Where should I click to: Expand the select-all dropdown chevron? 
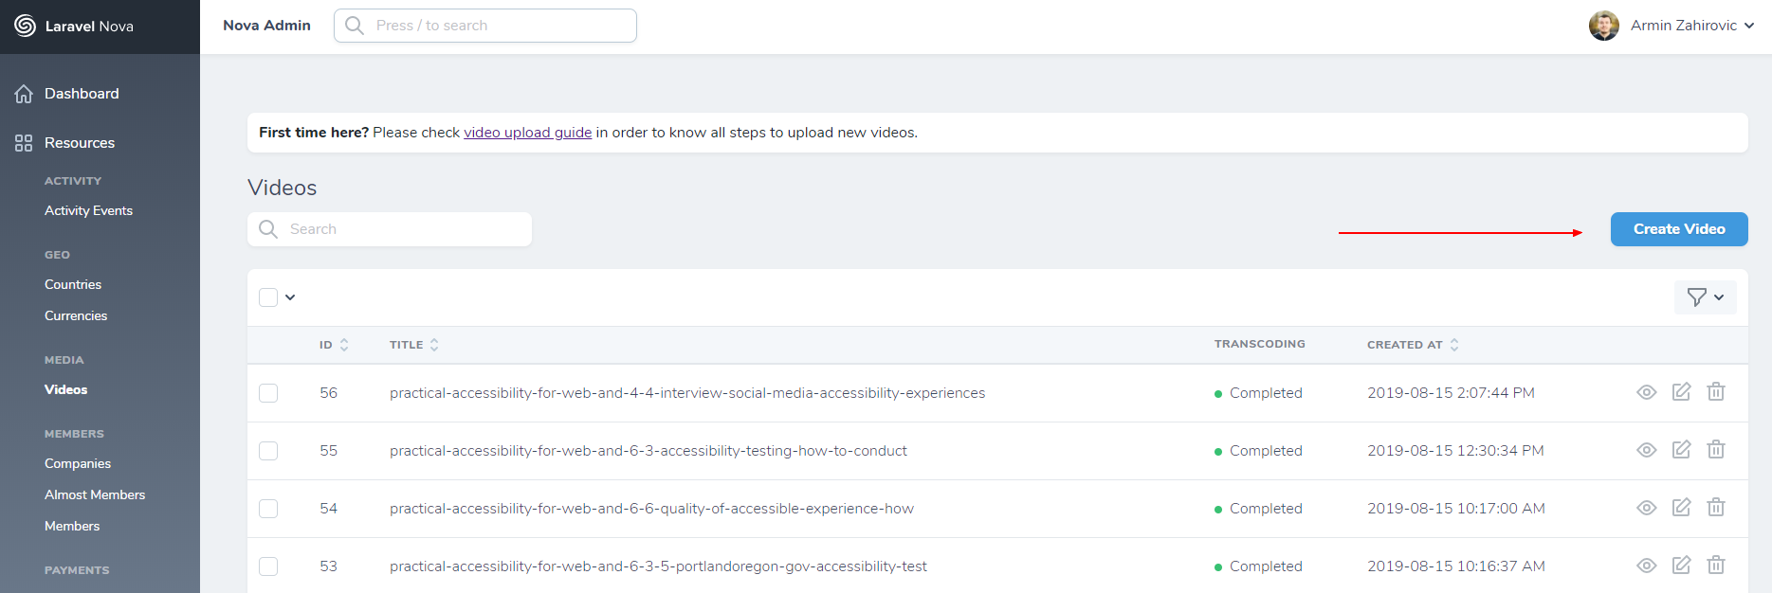[x=290, y=297]
